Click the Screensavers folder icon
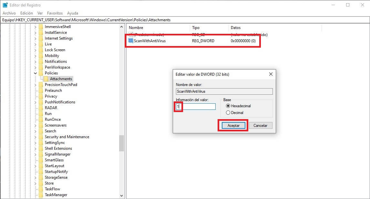The width and height of the screenshot is (370, 199). coord(41,125)
